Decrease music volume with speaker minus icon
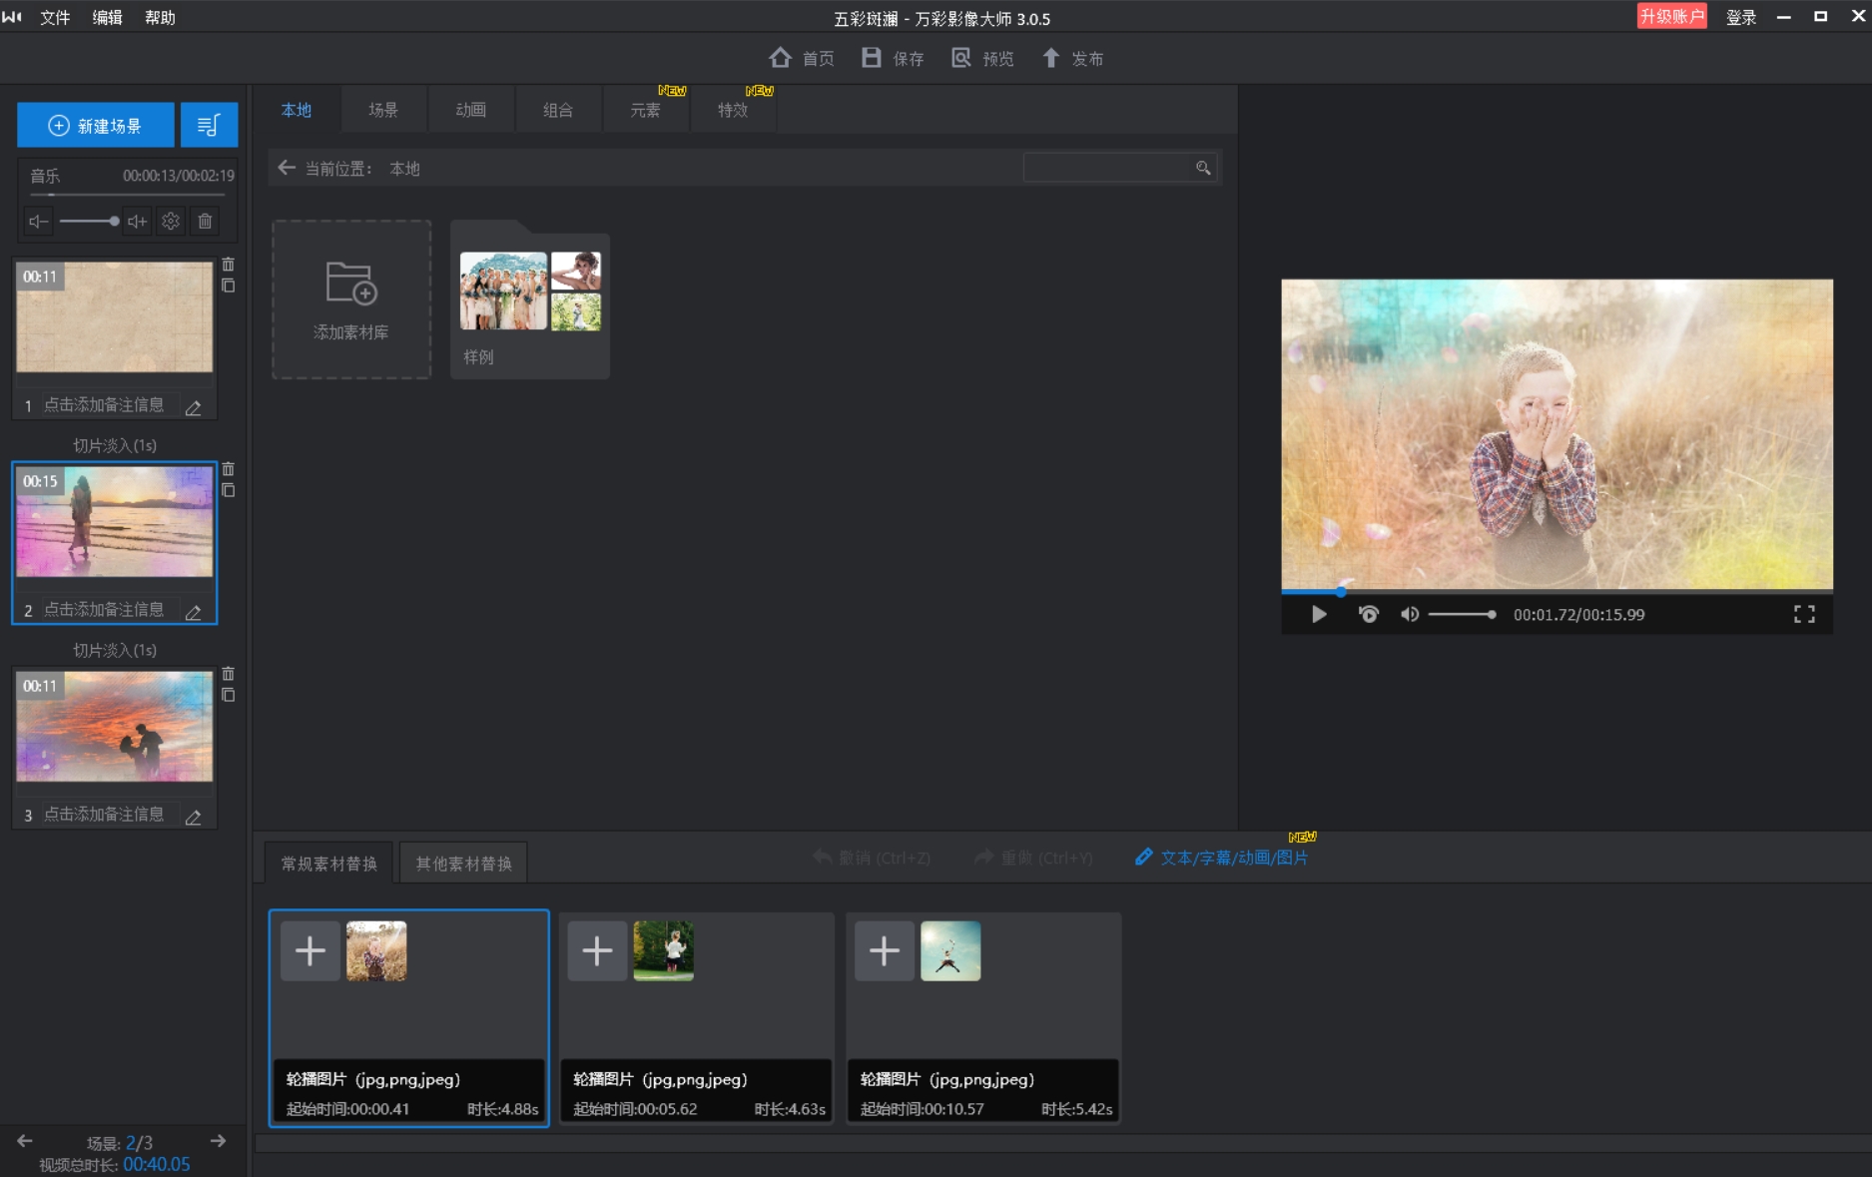The image size is (1872, 1177). click(x=38, y=222)
